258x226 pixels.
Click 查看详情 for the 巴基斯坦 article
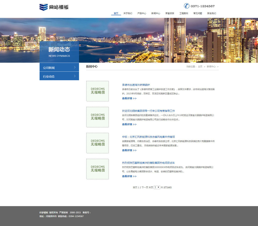[129, 176]
